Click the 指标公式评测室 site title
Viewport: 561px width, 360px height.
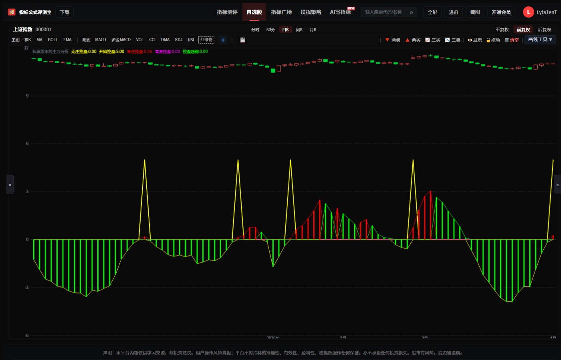(x=35, y=12)
